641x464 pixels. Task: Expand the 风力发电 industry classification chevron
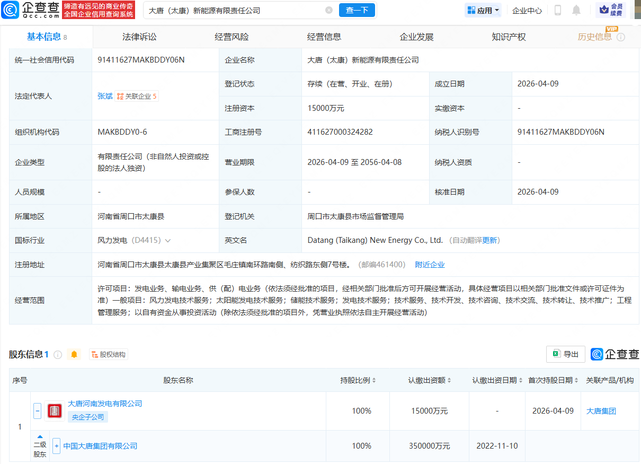pyautogui.click(x=168, y=241)
